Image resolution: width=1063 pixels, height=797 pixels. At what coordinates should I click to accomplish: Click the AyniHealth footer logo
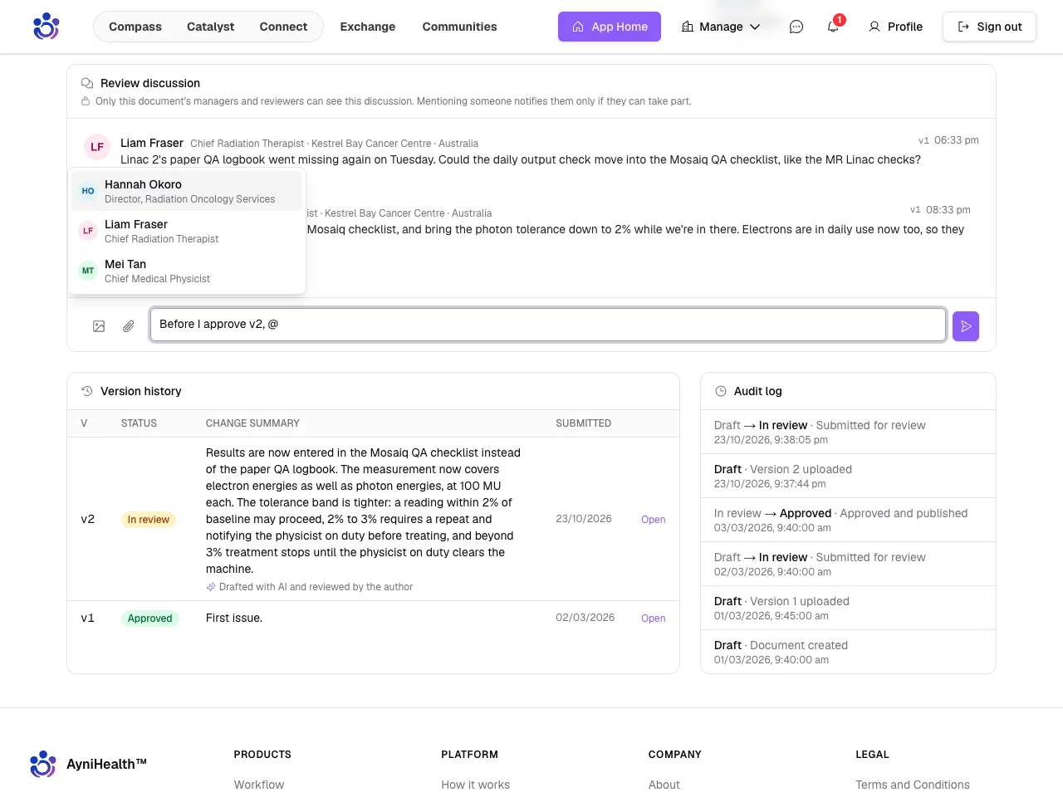coord(88,764)
